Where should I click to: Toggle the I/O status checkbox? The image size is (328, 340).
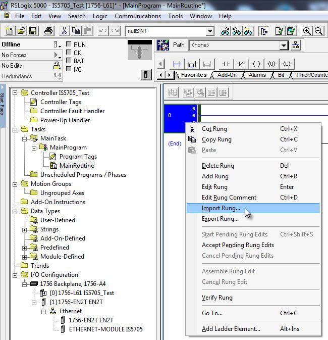tap(69, 69)
